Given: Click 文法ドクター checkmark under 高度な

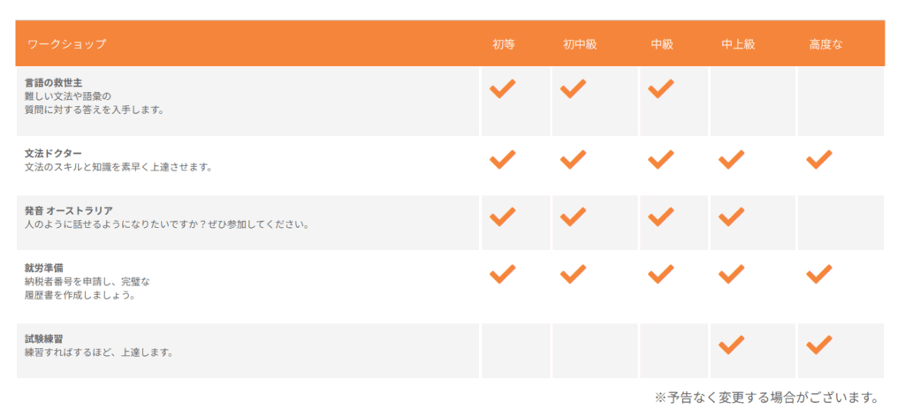Looking at the screenshot, I should [819, 160].
